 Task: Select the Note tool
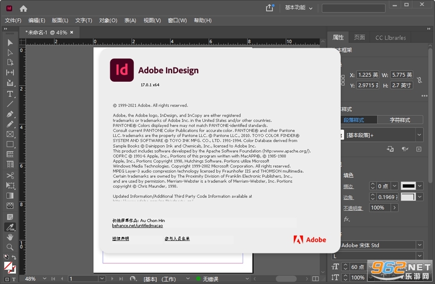[x=10, y=217]
